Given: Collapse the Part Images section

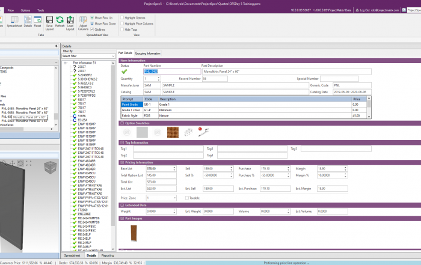Looking at the screenshot, I should click(122, 219).
